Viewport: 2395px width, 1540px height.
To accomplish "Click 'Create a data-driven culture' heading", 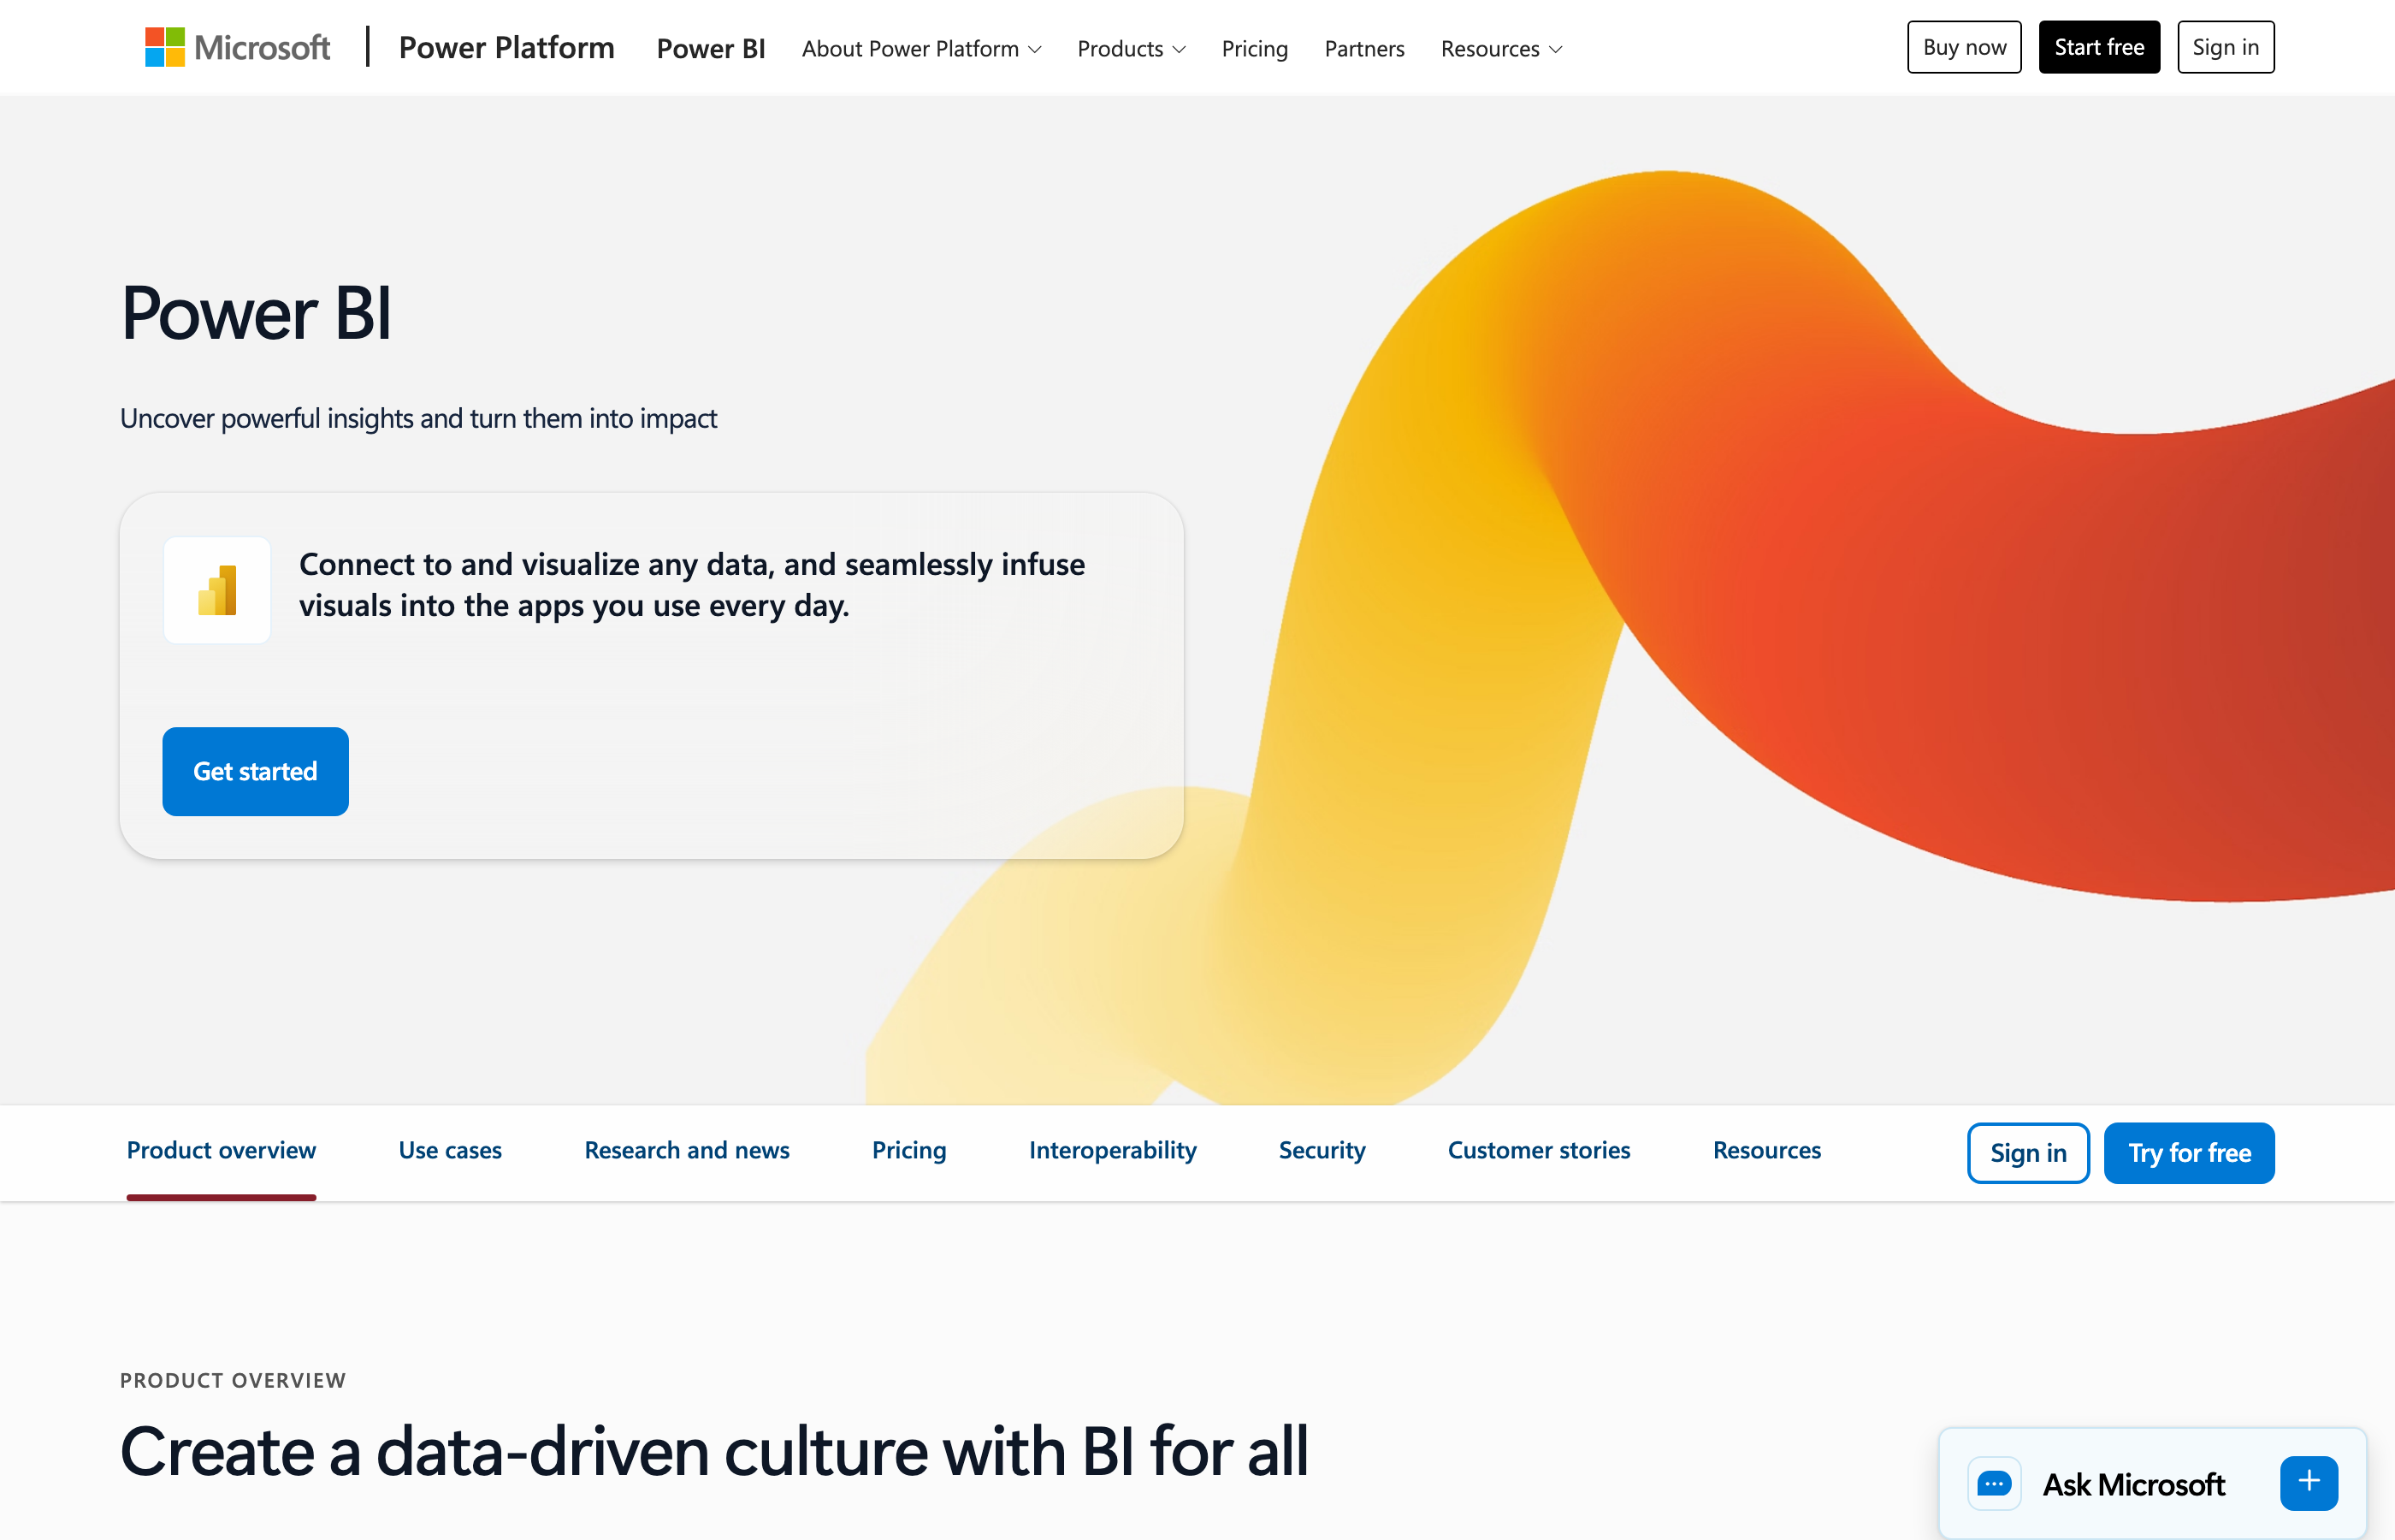I will 713,1451.
